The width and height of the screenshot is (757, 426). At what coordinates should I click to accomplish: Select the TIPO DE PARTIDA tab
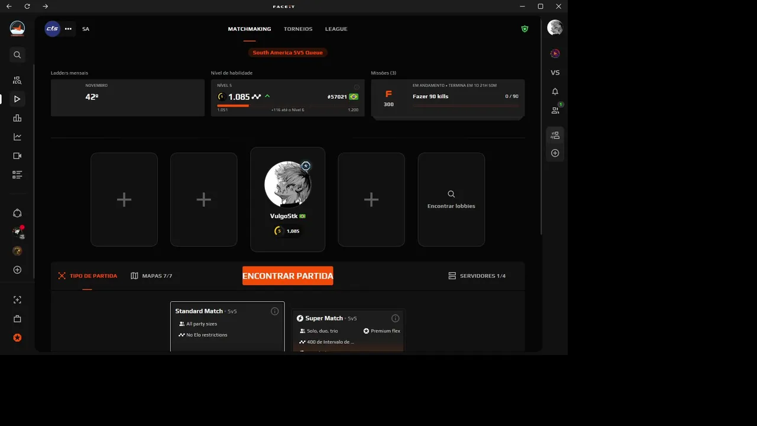(88, 276)
